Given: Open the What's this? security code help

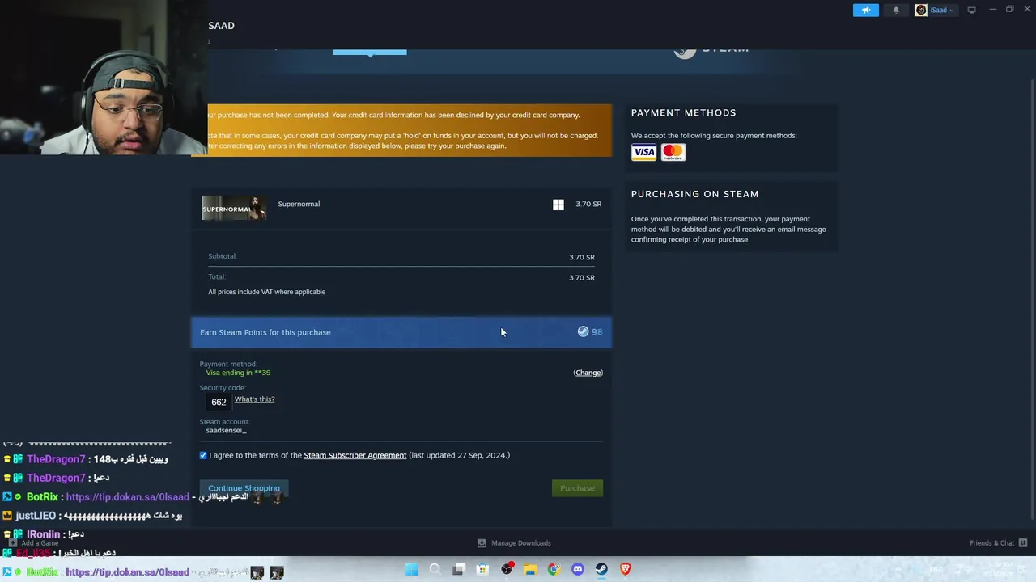Looking at the screenshot, I should point(254,399).
